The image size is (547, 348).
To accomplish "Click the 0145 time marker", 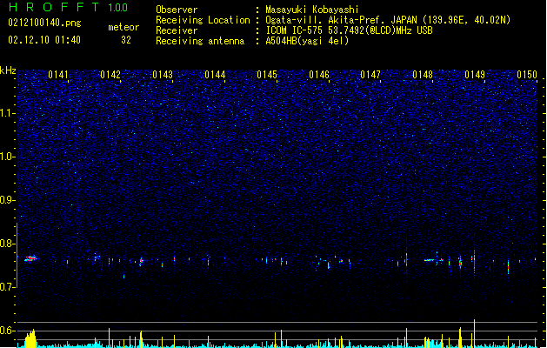I will (x=267, y=75).
